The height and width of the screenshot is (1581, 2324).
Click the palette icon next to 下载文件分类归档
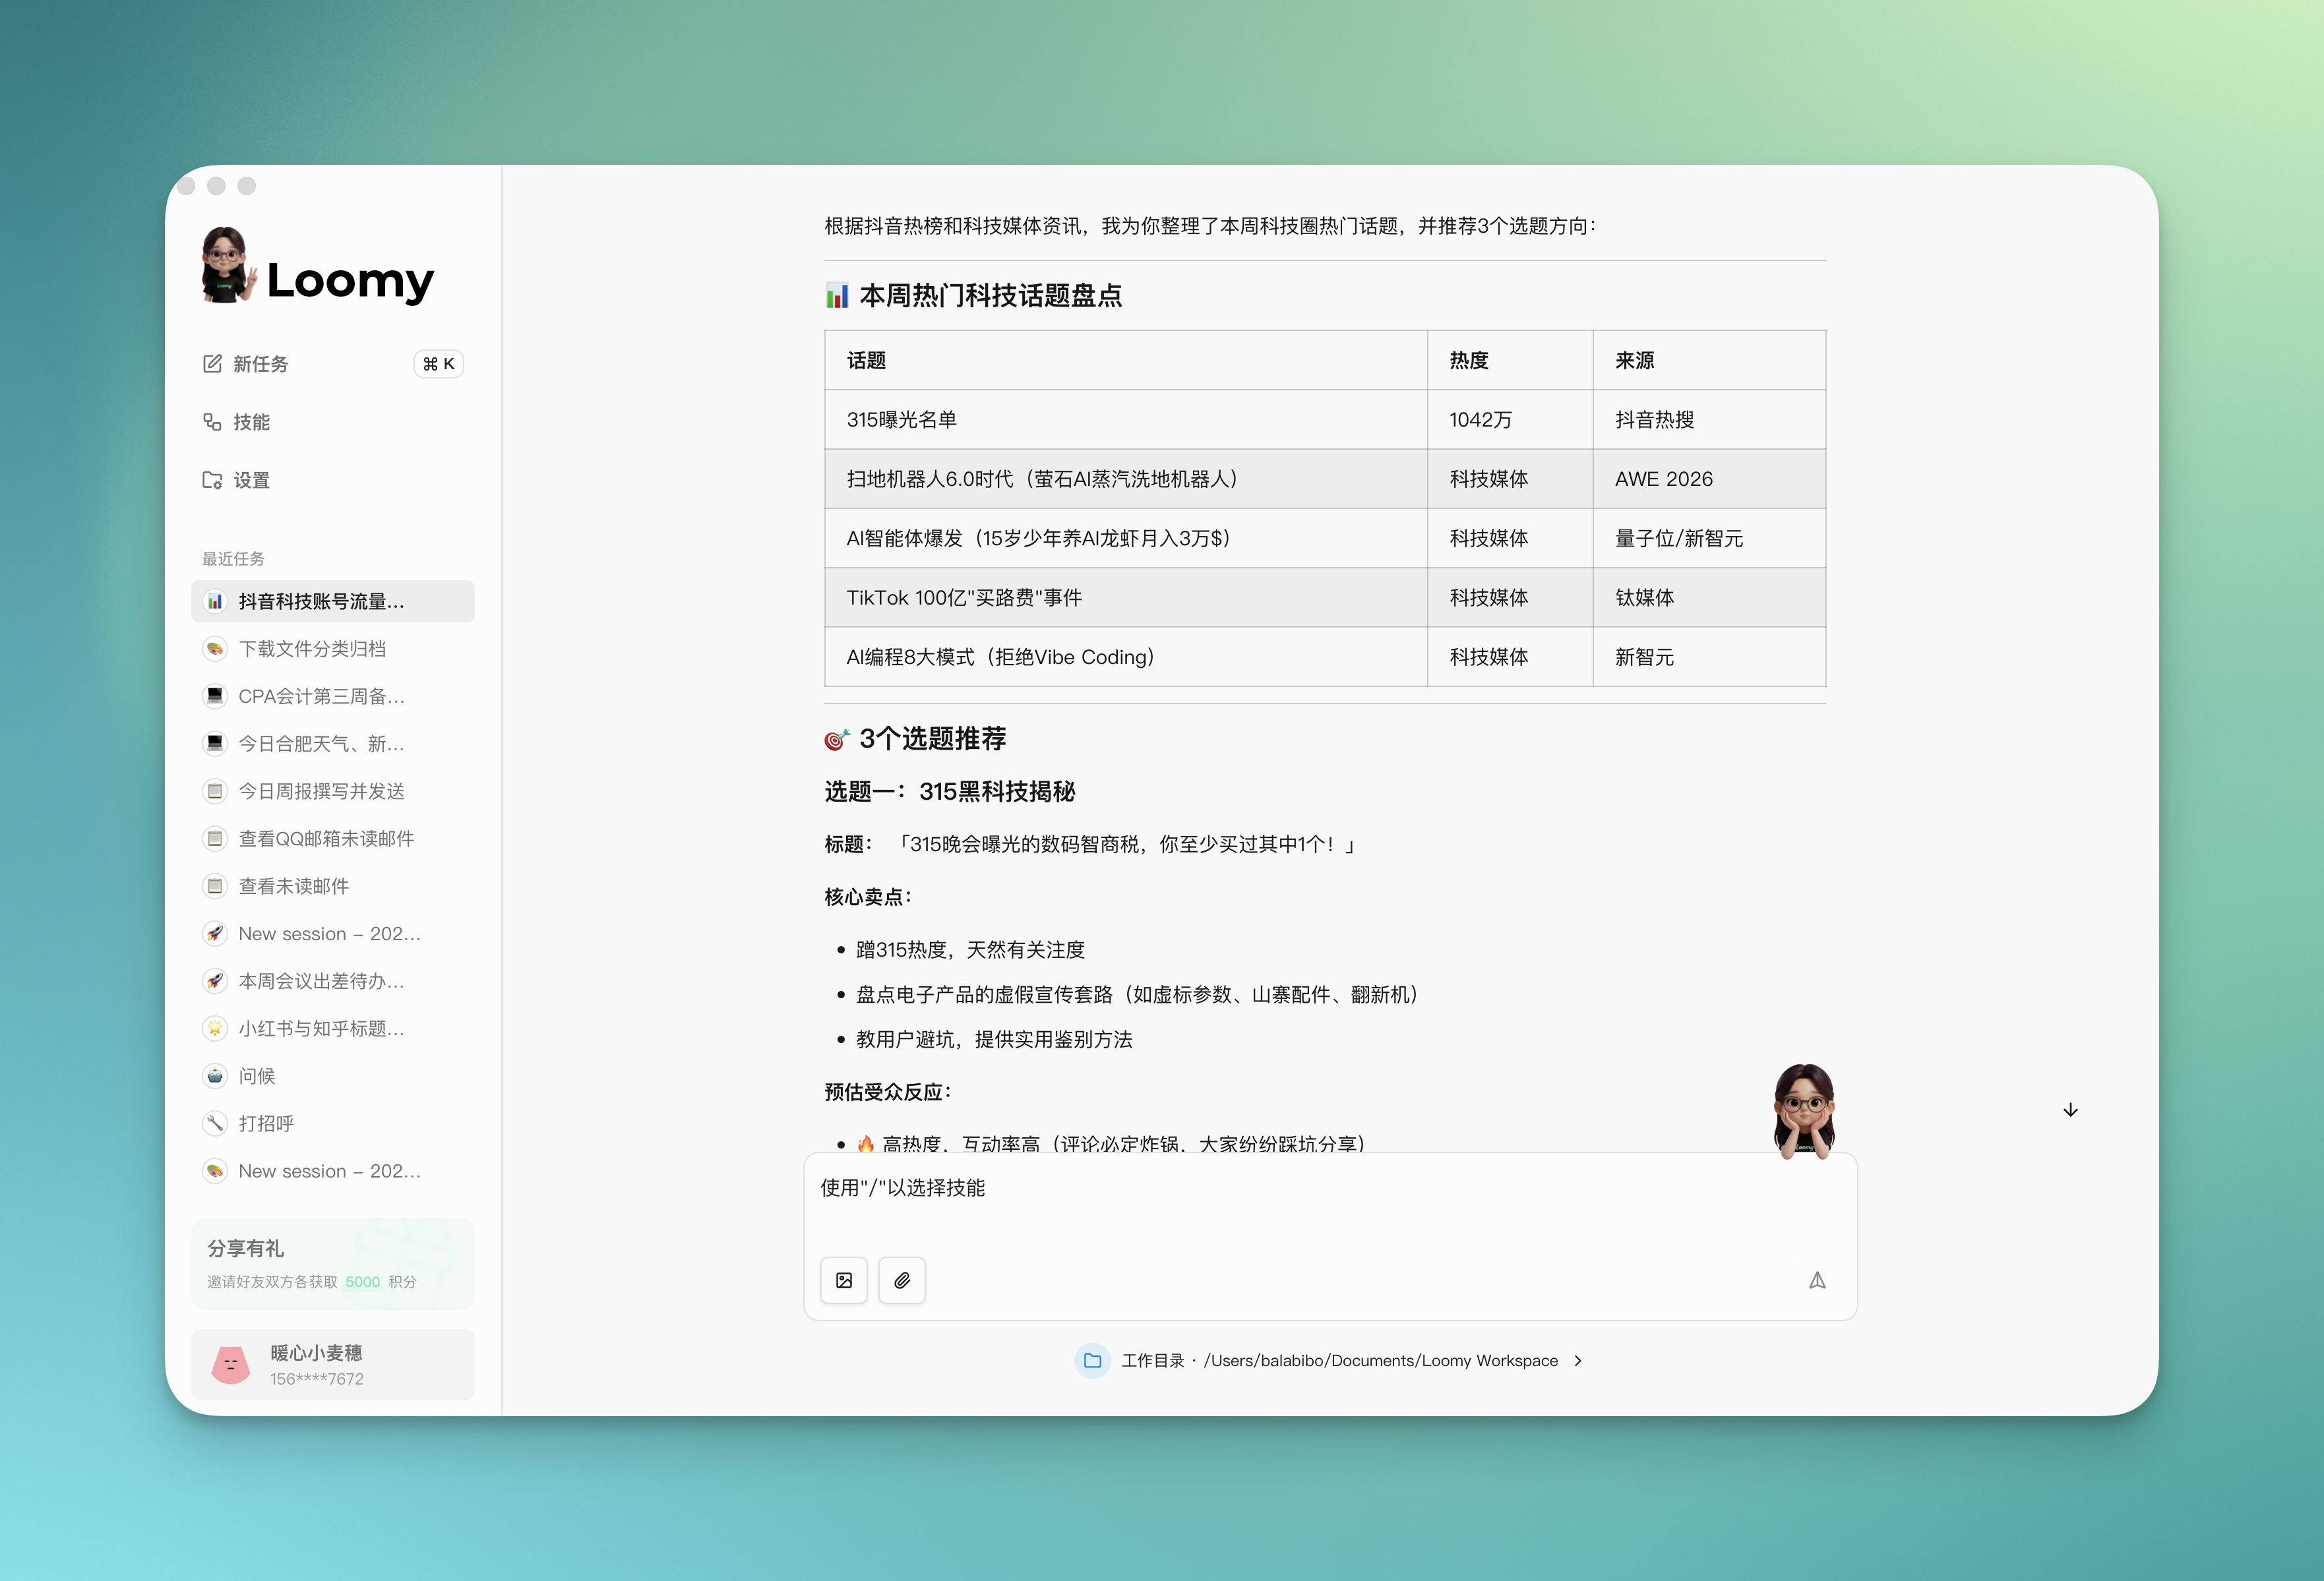215,648
